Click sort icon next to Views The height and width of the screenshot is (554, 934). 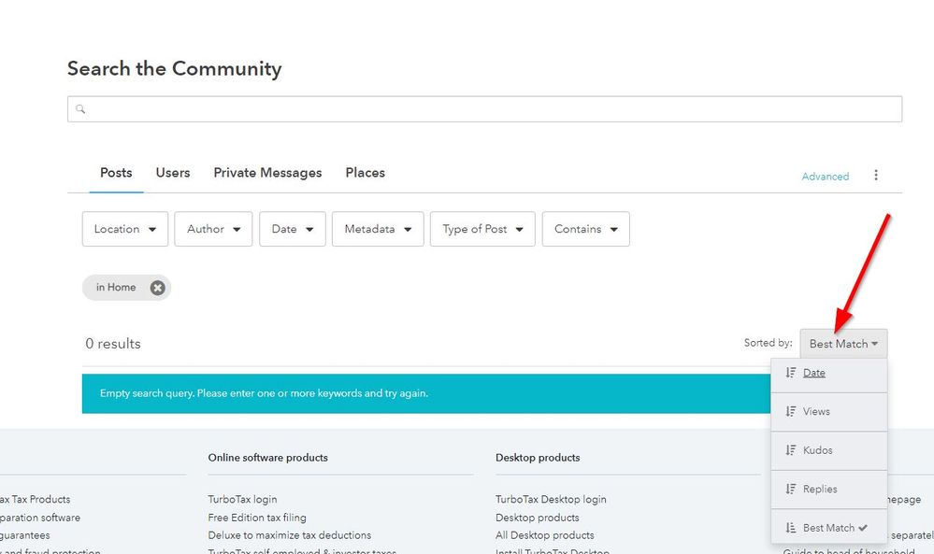[791, 411]
